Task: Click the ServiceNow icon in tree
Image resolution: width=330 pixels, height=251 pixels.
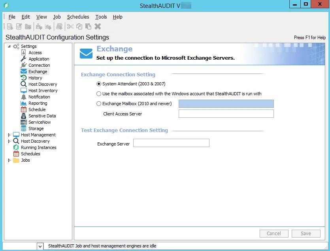Action: (24, 122)
